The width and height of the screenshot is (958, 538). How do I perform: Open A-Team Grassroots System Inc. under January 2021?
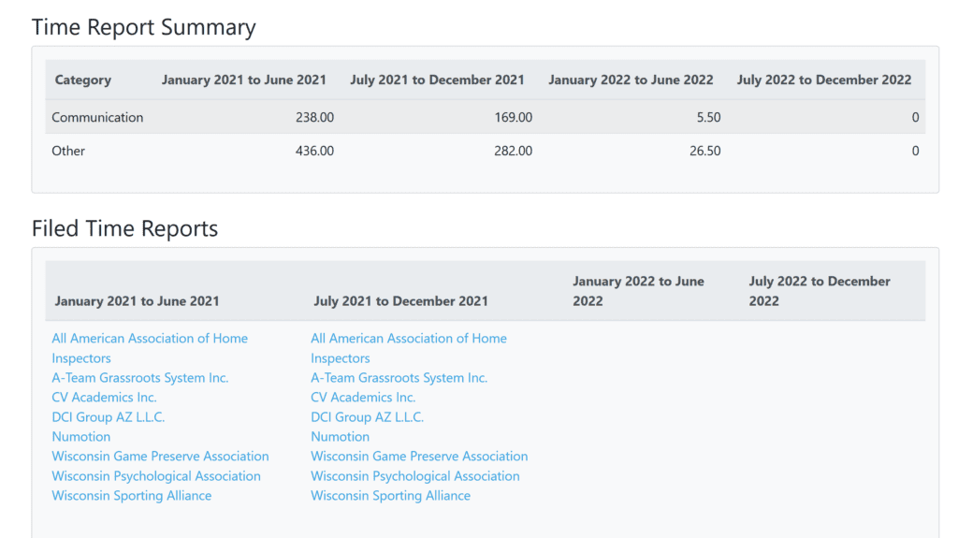tap(140, 378)
